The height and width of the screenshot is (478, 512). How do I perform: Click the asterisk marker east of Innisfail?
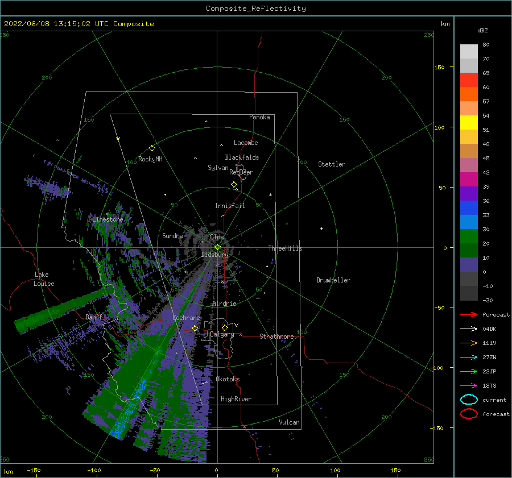click(x=270, y=195)
